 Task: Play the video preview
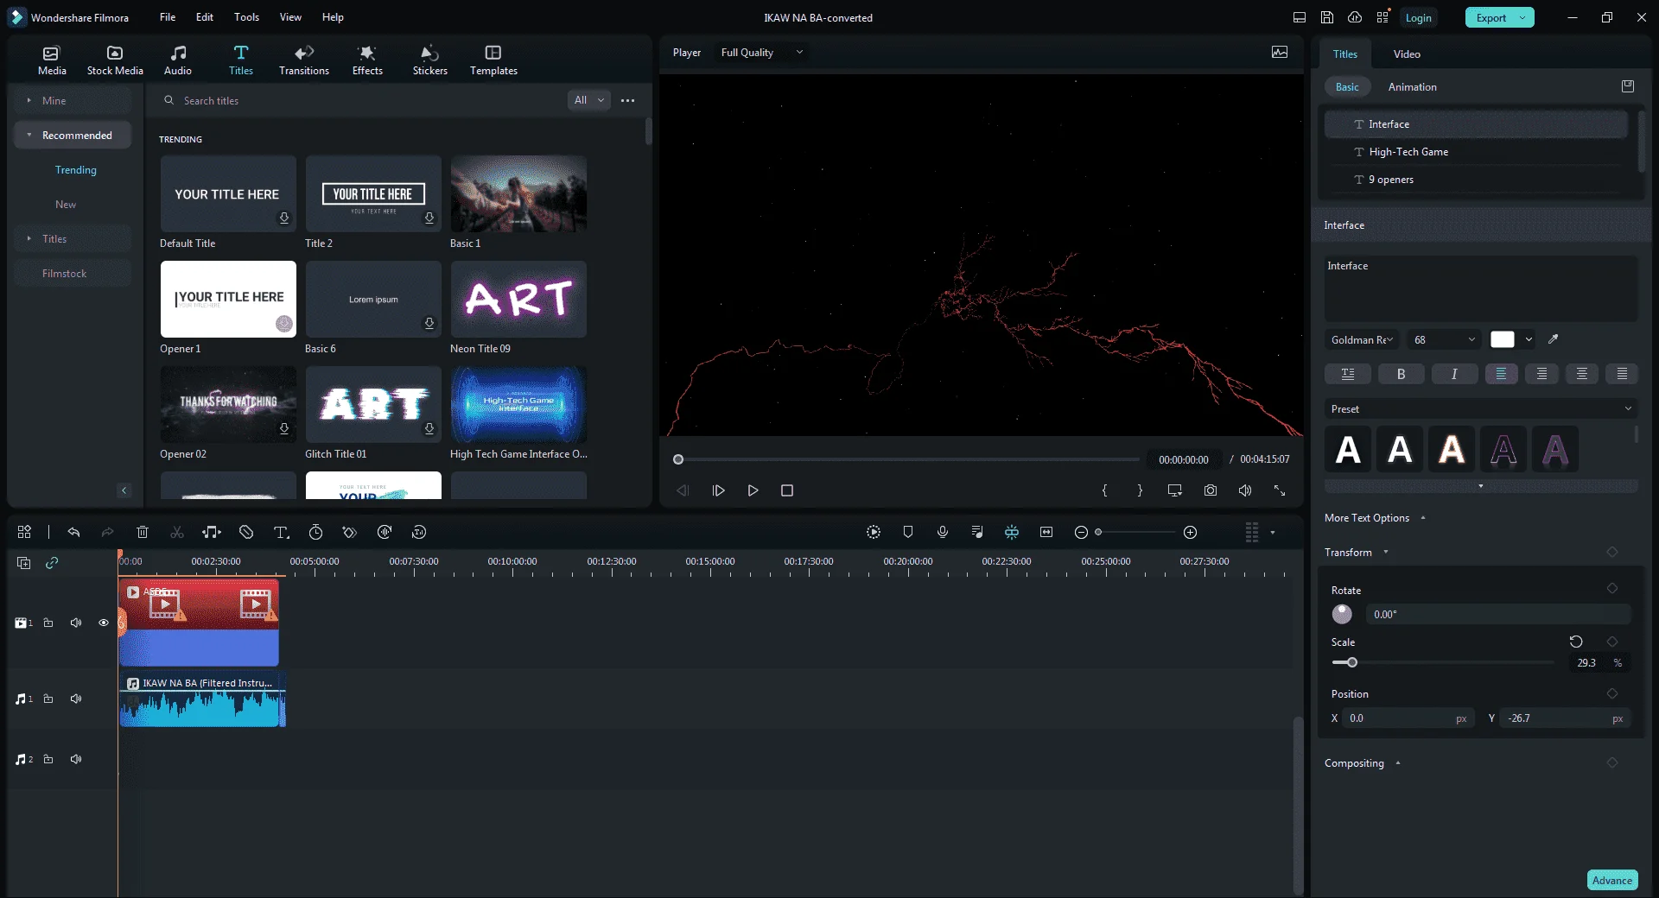click(x=753, y=490)
